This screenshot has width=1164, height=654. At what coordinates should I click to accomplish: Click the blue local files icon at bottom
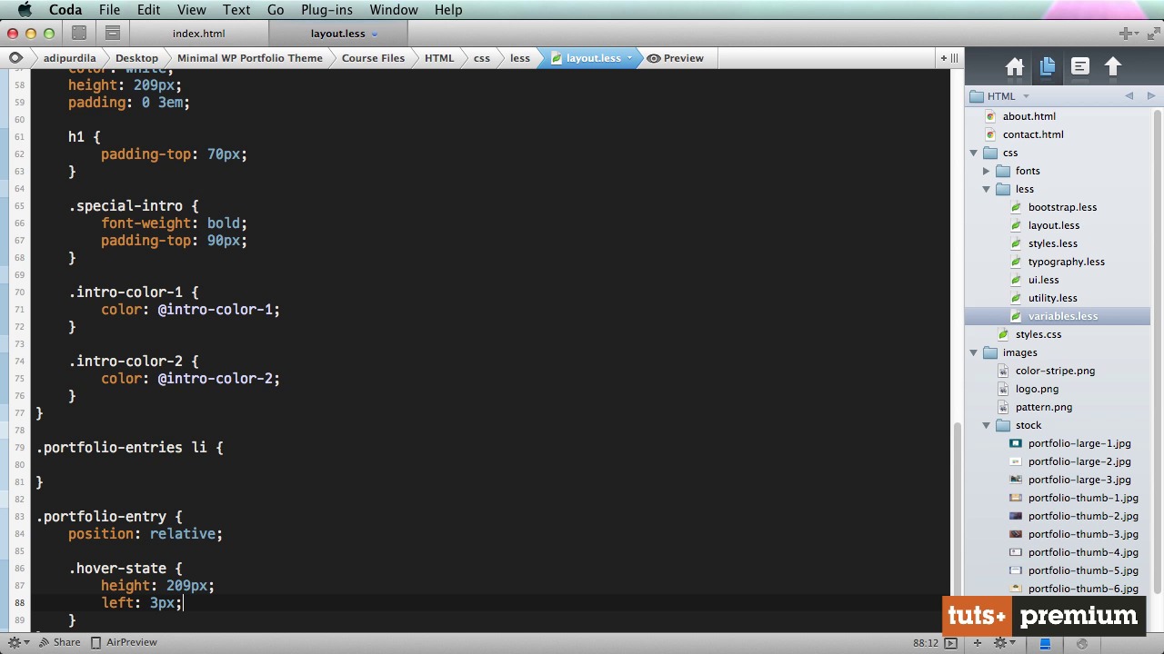click(x=1045, y=643)
